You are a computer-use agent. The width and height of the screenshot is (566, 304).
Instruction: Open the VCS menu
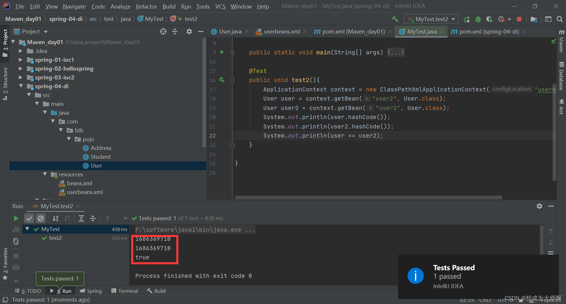[x=220, y=6]
